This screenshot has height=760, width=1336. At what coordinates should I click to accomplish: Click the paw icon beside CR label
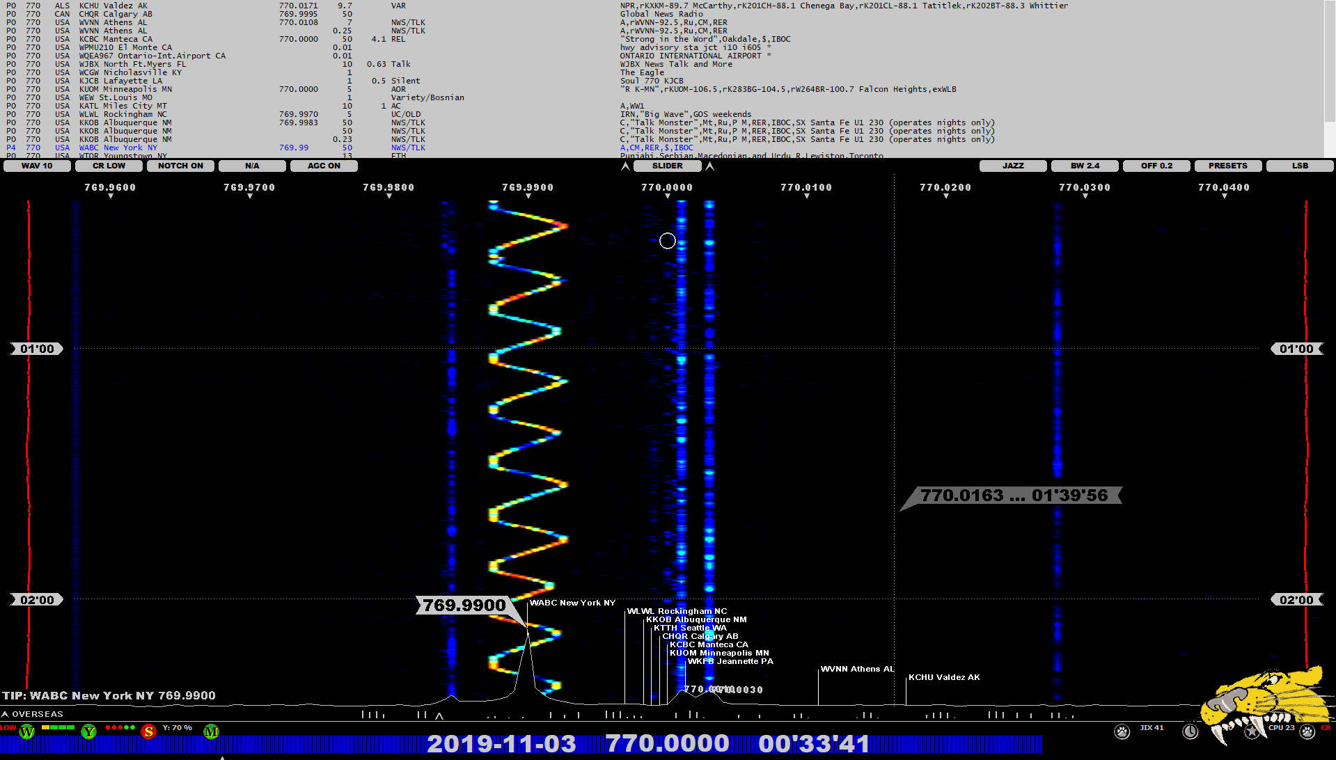coord(1307,731)
